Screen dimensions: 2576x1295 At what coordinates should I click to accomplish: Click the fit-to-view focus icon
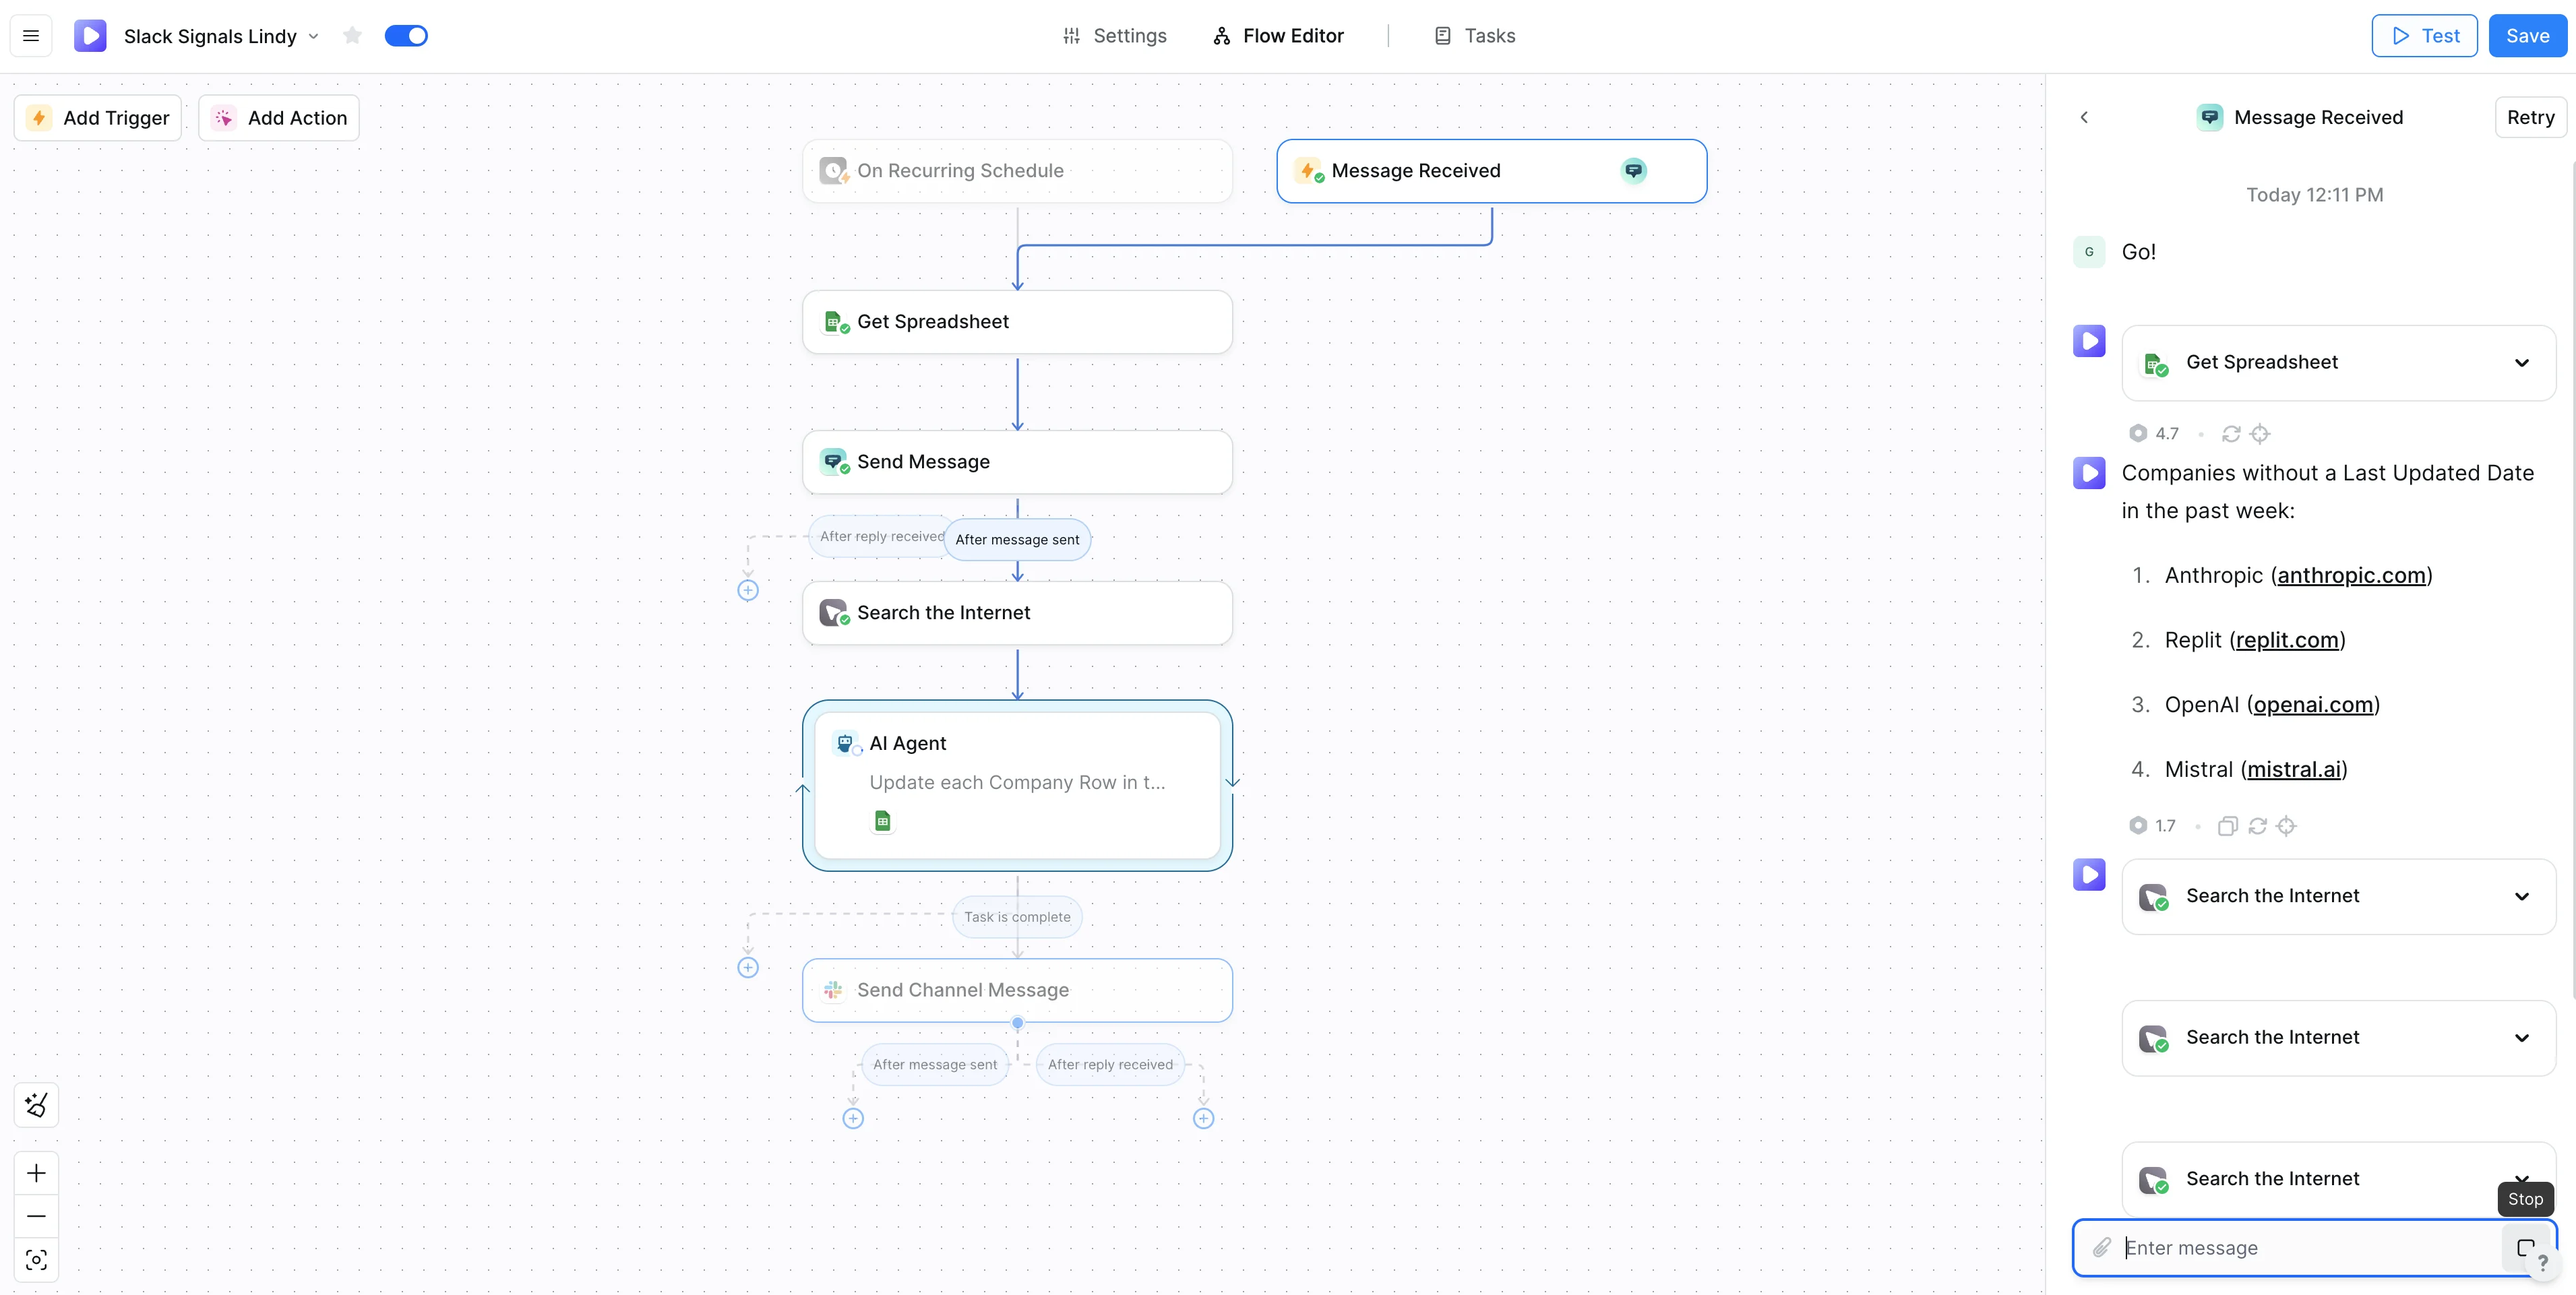pyautogui.click(x=36, y=1260)
